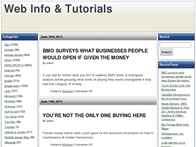
Task: Click the Categories sidebar heading
Action: click(10, 37)
